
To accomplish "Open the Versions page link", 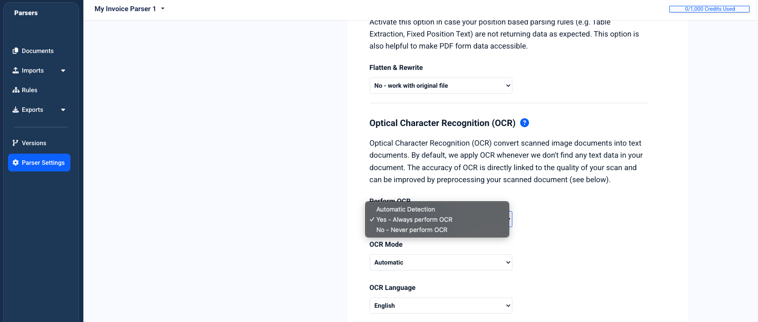I will pos(34,143).
